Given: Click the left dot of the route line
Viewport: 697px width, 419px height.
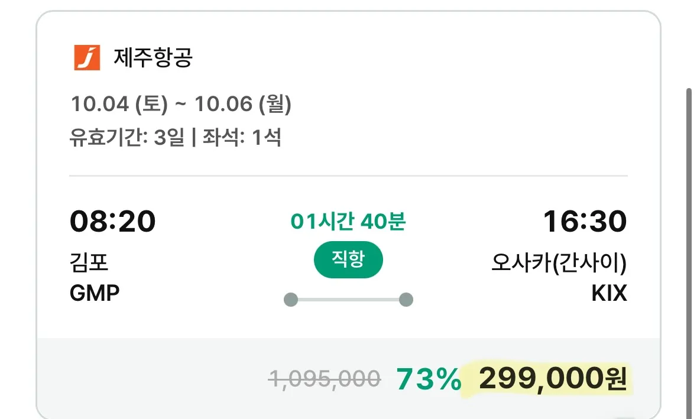Looking at the screenshot, I should point(291,300).
